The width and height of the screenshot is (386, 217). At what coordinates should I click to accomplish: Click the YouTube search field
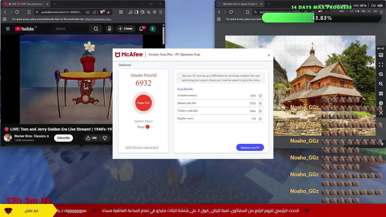pyautogui.click(x=71, y=29)
